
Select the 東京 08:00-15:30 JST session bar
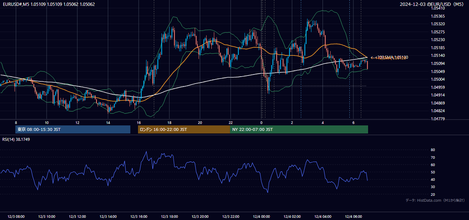click(x=73, y=129)
